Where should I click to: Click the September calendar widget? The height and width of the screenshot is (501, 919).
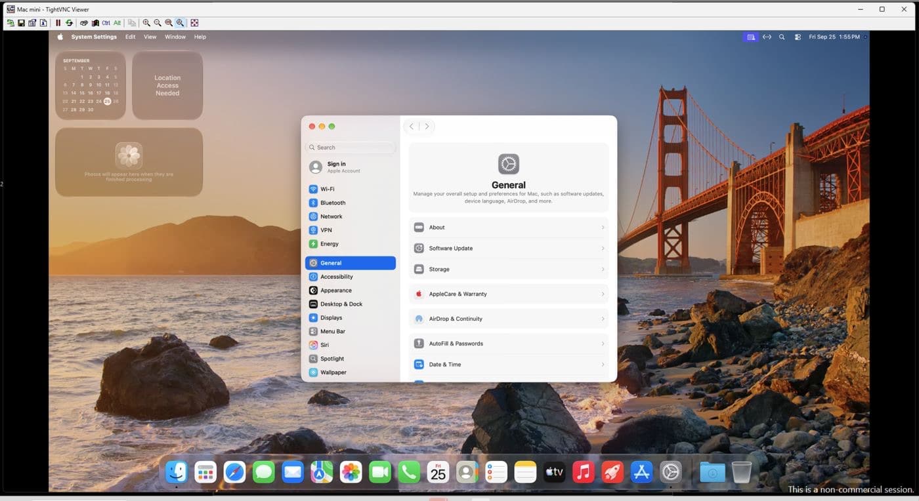click(91, 85)
